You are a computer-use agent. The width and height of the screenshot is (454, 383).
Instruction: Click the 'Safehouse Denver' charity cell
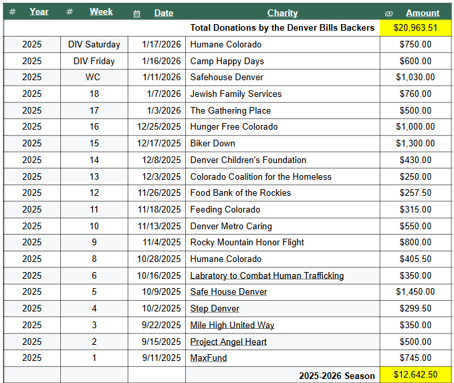(x=283, y=78)
